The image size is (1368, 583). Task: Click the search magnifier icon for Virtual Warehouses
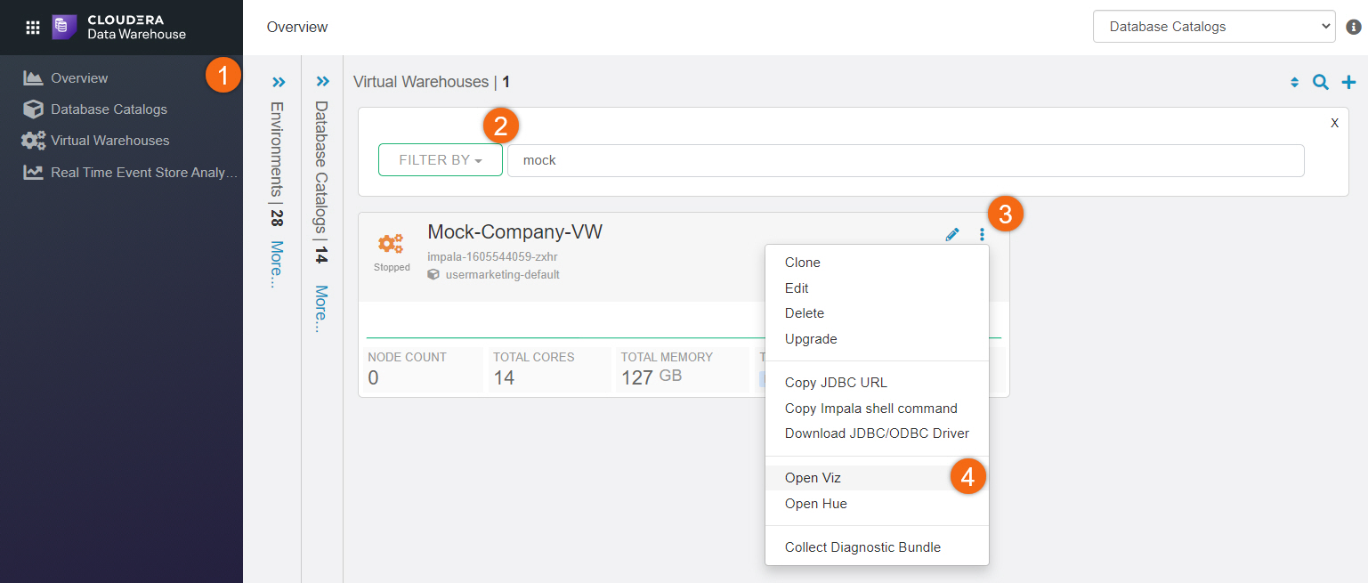(x=1321, y=83)
